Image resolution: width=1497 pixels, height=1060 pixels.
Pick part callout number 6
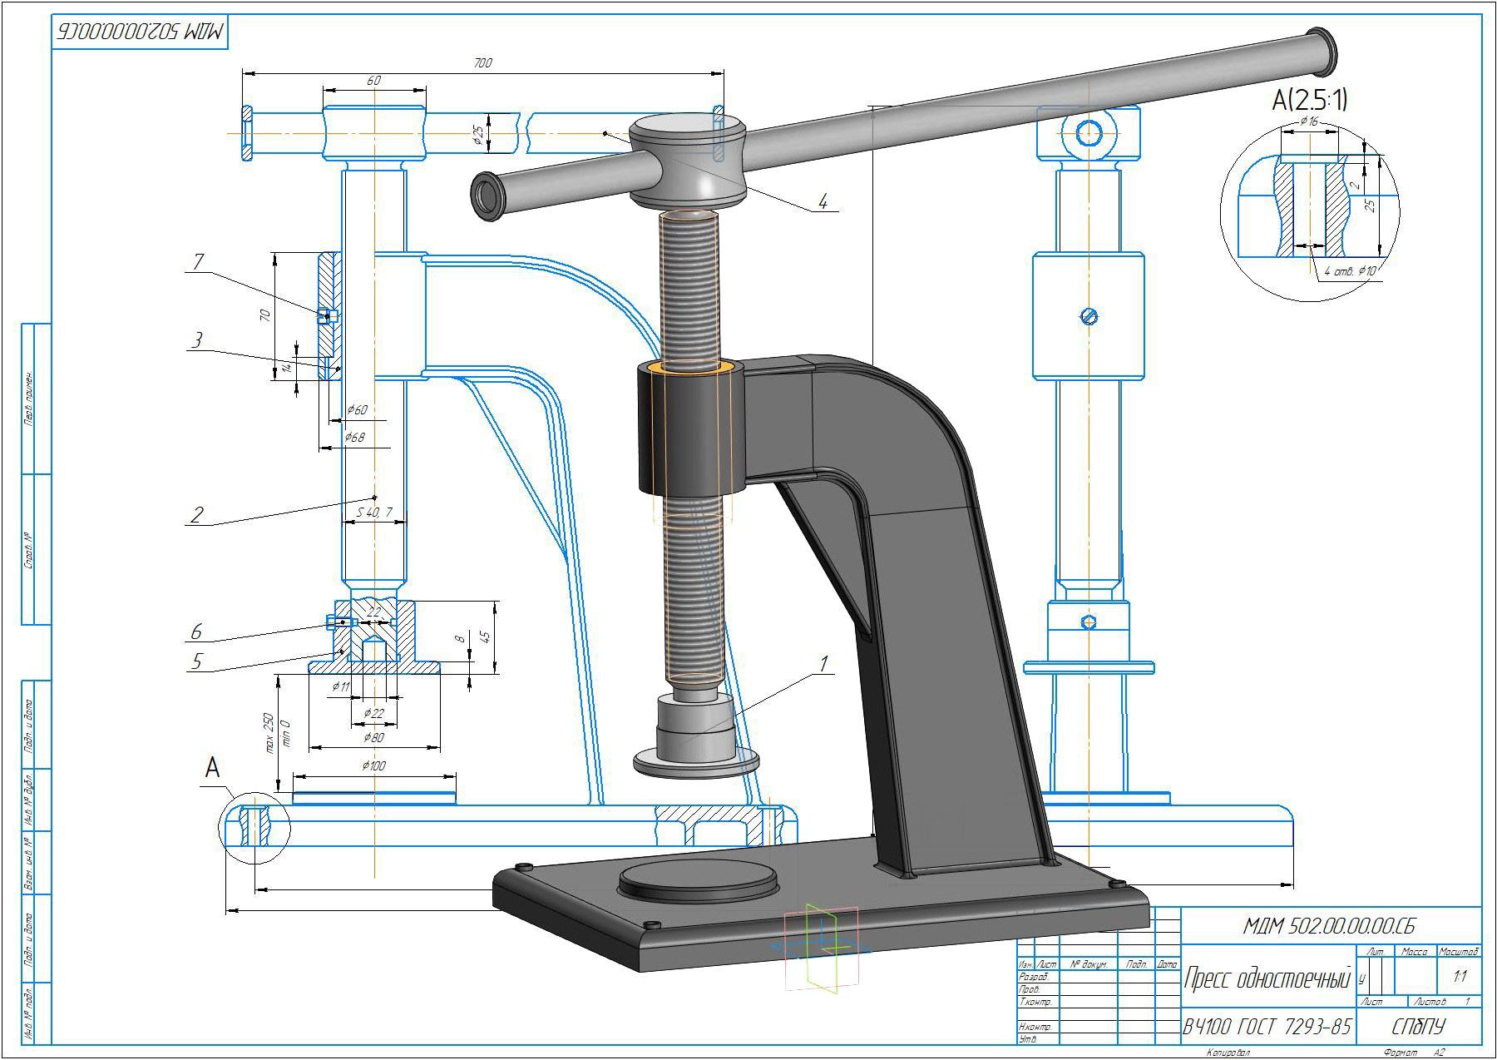click(x=196, y=632)
